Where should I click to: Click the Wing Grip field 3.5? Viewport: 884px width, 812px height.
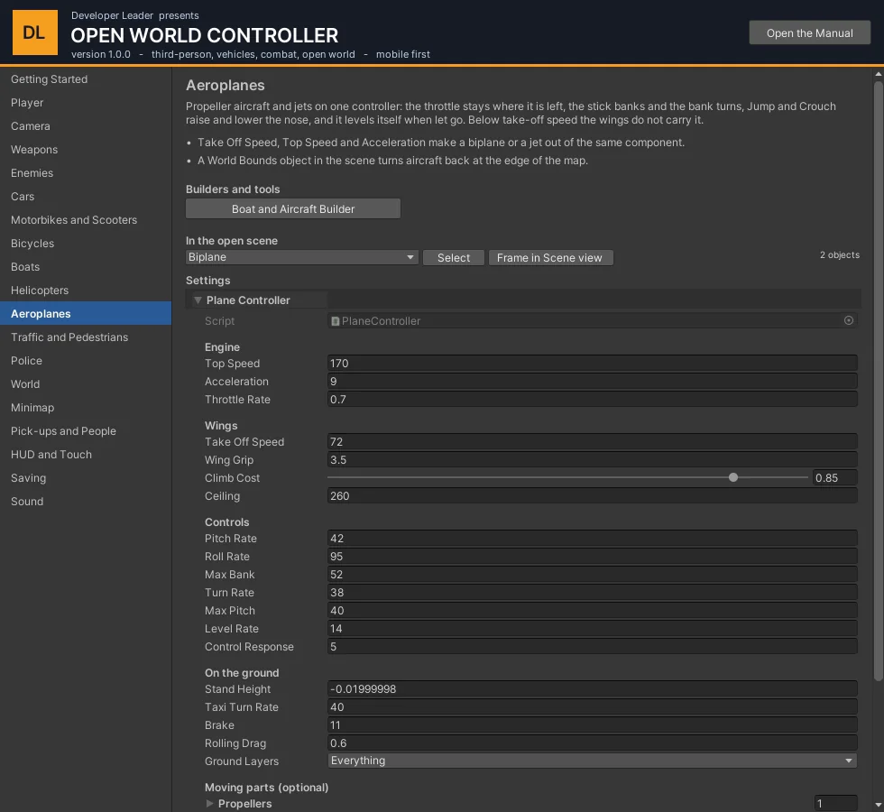click(x=592, y=459)
